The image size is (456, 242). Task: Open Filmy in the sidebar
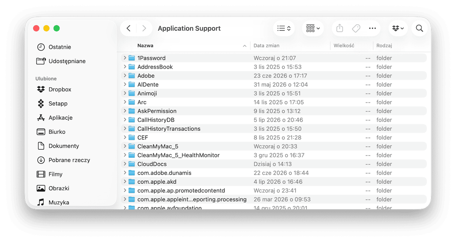click(x=49, y=174)
